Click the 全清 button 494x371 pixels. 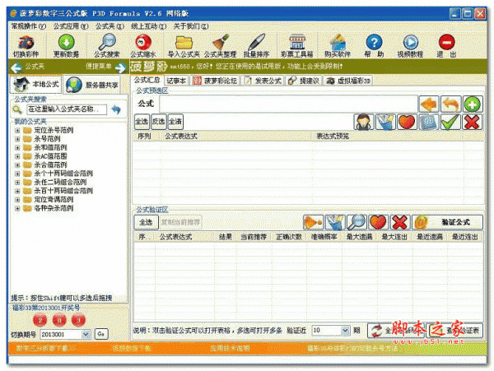click(175, 122)
